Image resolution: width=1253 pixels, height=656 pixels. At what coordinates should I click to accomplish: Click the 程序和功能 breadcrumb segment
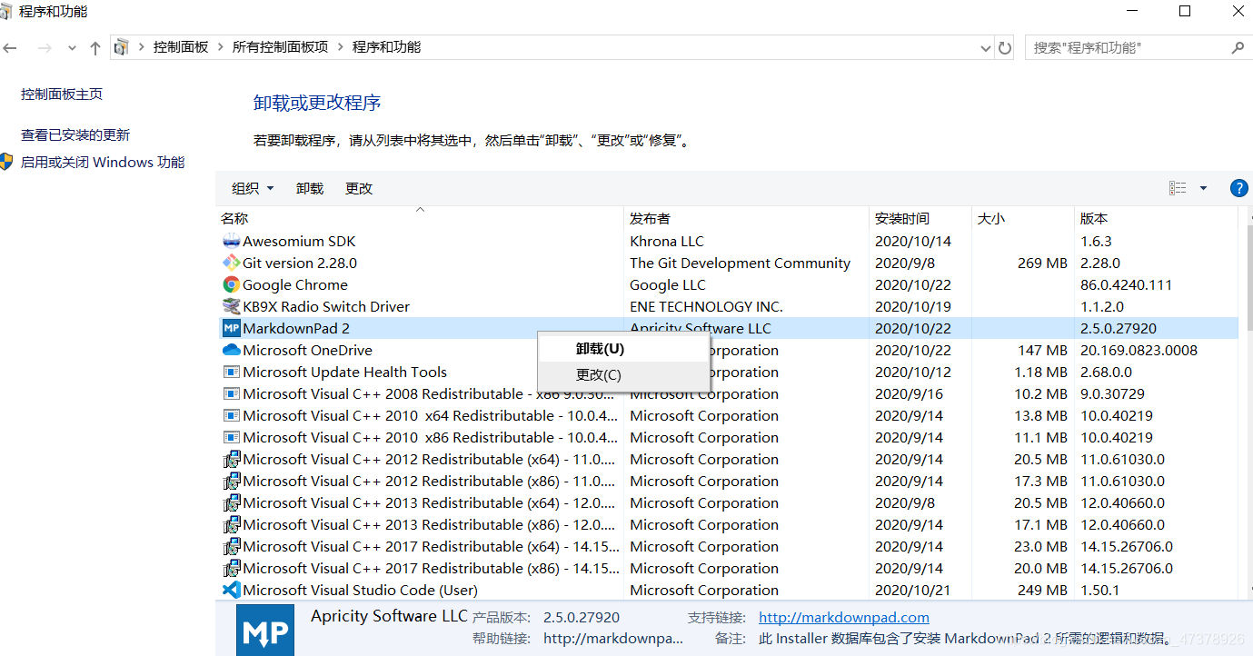tap(386, 47)
